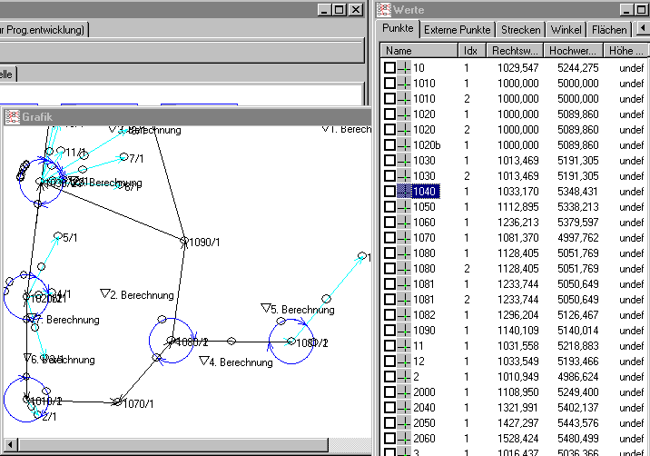Click Rechtswert 1010,949 of point 2

[517, 377]
